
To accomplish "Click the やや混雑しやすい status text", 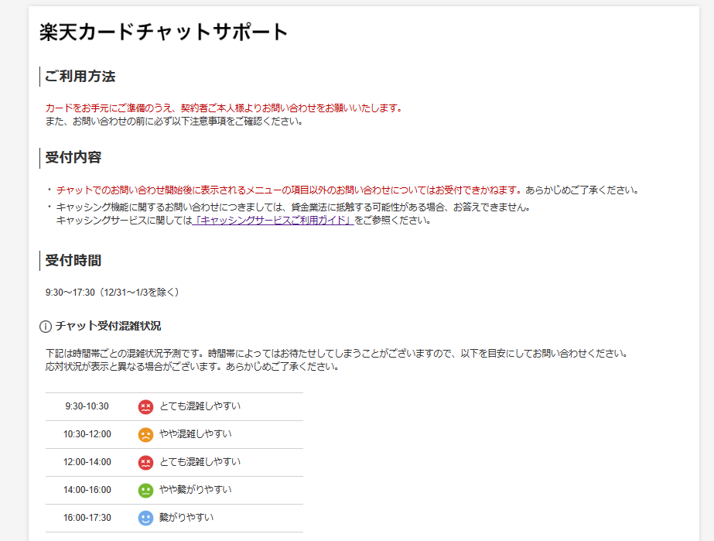I will (x=196, y=434).
